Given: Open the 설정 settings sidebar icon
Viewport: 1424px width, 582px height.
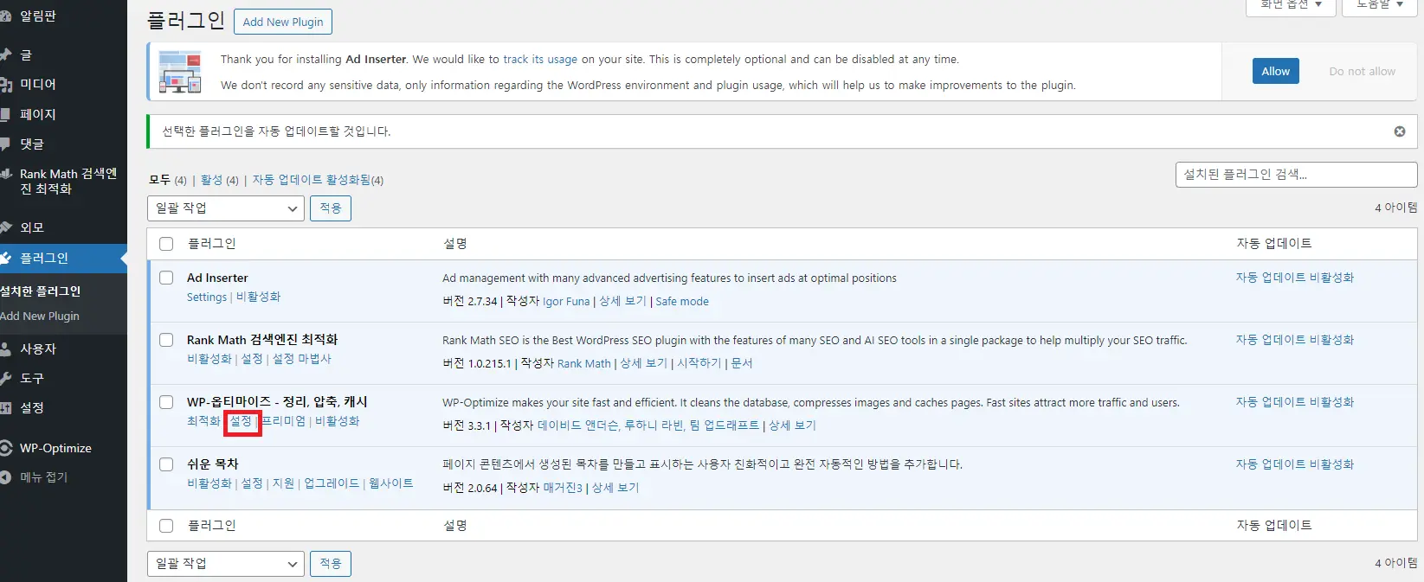Looking at the screenshot, I should (x=5, y=407).
